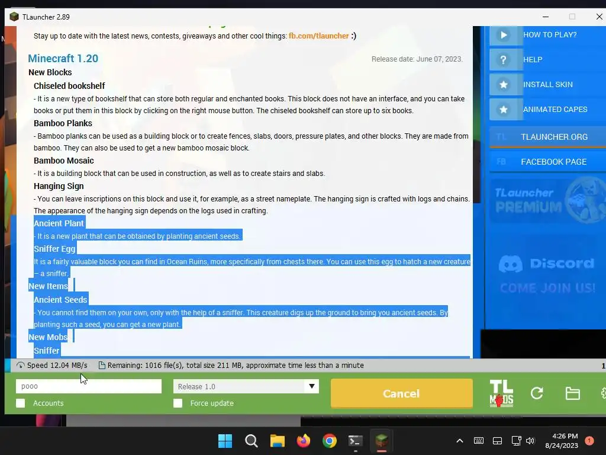Launch Firefox from taskbar

tap(304, 441)
